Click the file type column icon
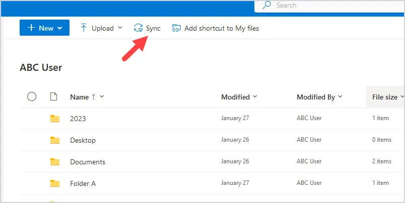This screenshot has width=405, height=203. coord(53,97)
